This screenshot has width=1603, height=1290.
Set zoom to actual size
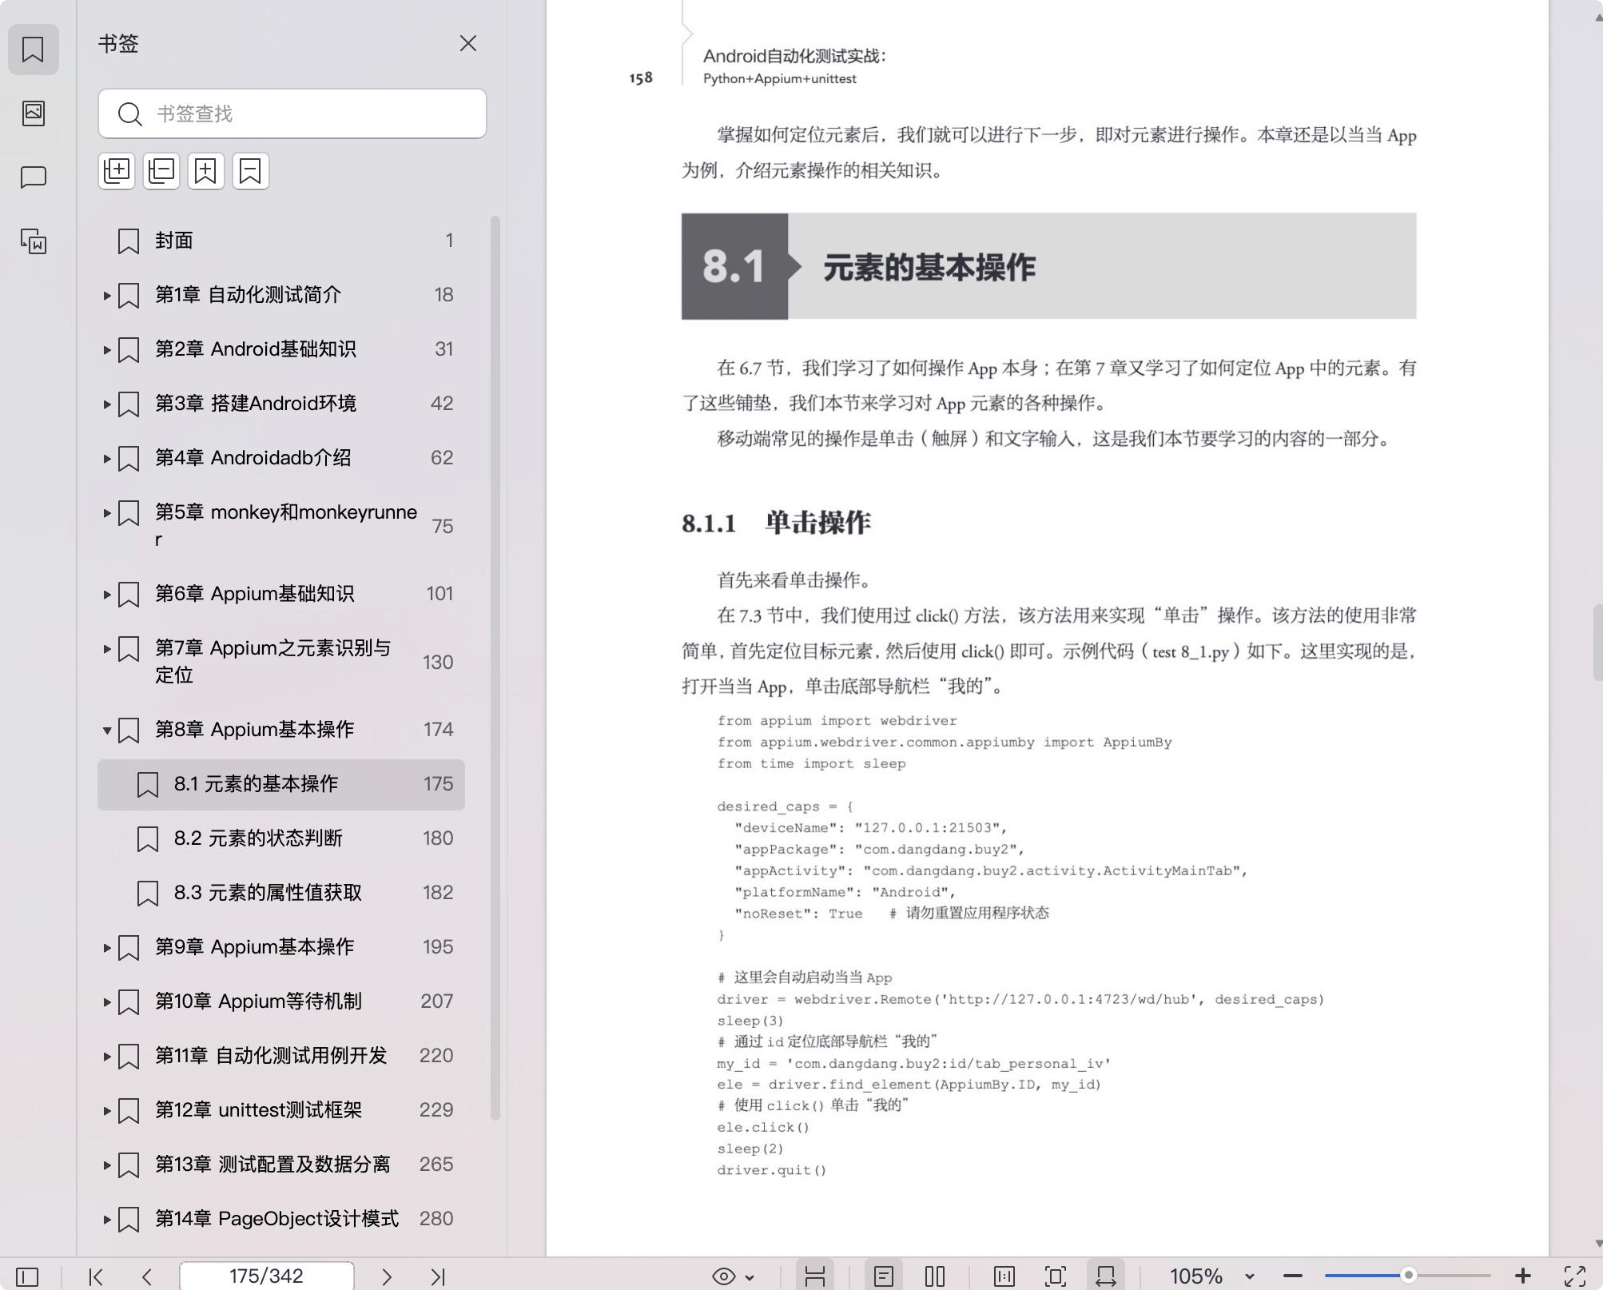pos(1004,1276)
